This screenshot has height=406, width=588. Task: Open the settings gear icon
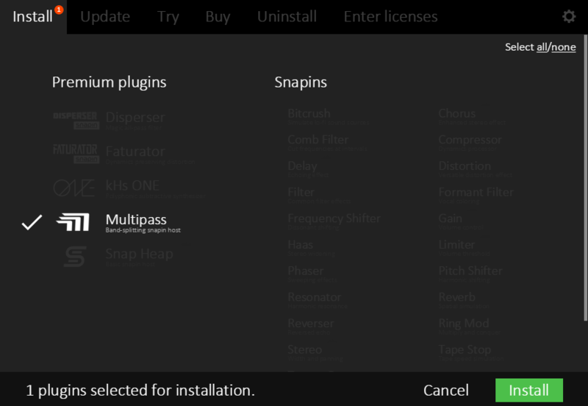[x=569, y=16]
